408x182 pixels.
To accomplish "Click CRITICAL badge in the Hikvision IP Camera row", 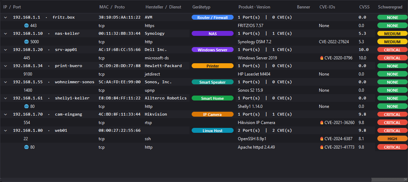I will tap(392, 122).
